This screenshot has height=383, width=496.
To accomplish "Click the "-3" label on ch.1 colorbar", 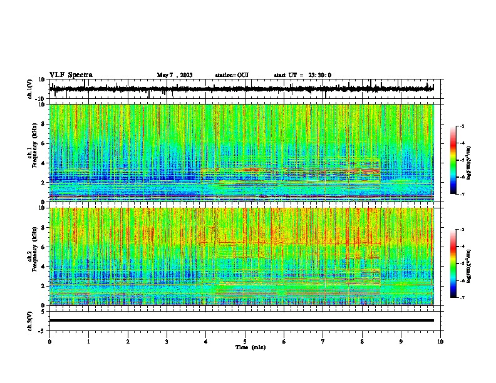I will pyautogui.click(x=462, y=126).
